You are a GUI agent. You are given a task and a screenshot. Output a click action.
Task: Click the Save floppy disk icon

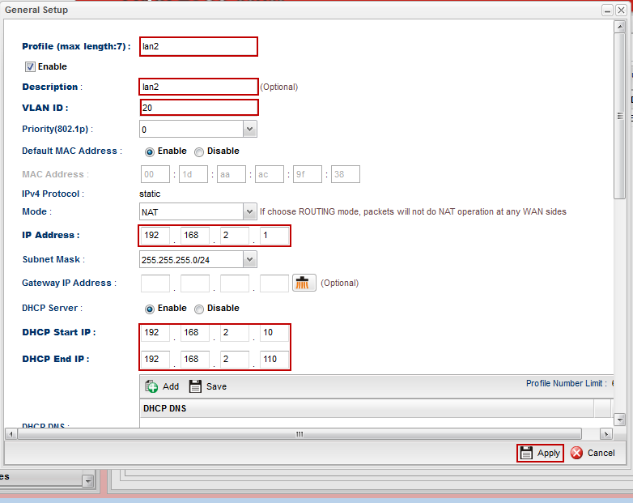coord(195,386)
